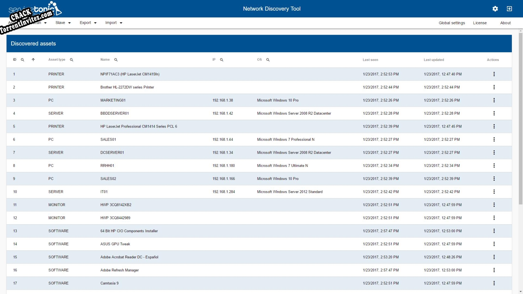Open the About page
The height and width of the screenshot is (294, 523).
point(506,23)
